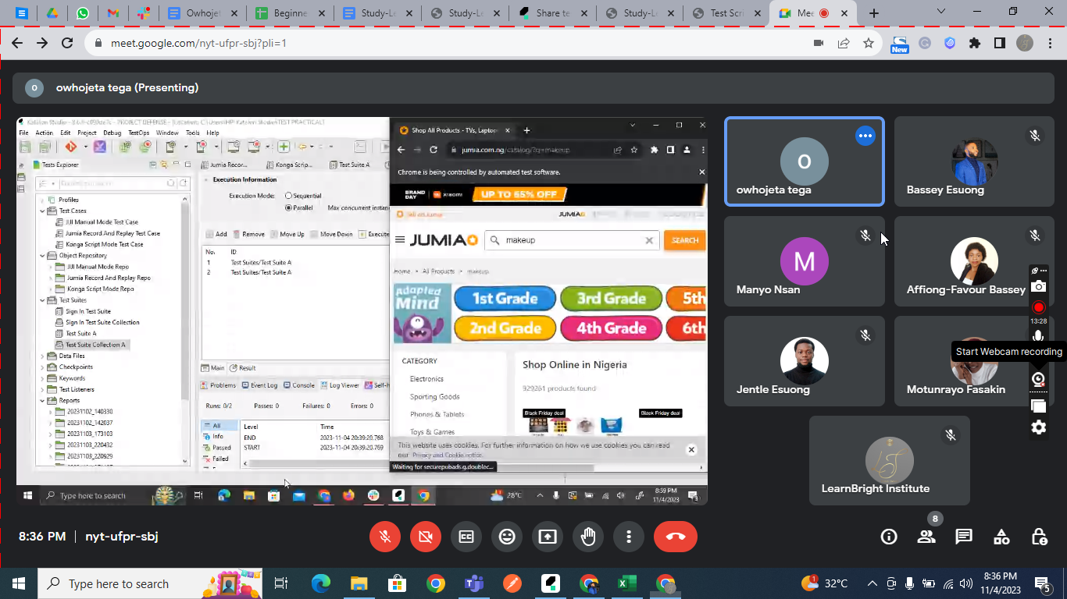The height and width of the screenshot is (599, 1067).
Task: Select Sequential radio in shared Katalon
Action: click(288, 196)
